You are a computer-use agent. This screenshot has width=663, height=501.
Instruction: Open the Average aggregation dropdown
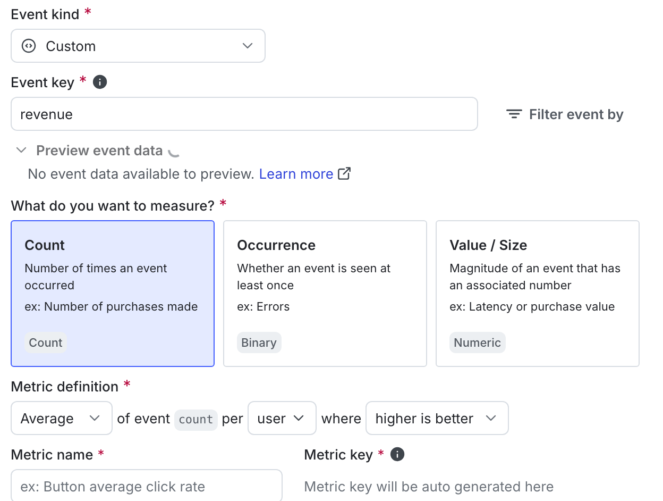(61, 418)
